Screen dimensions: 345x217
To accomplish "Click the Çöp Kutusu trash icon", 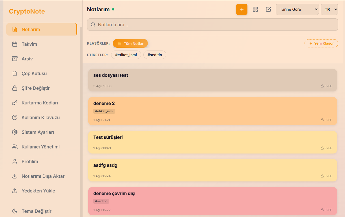I will coord(15,73).
